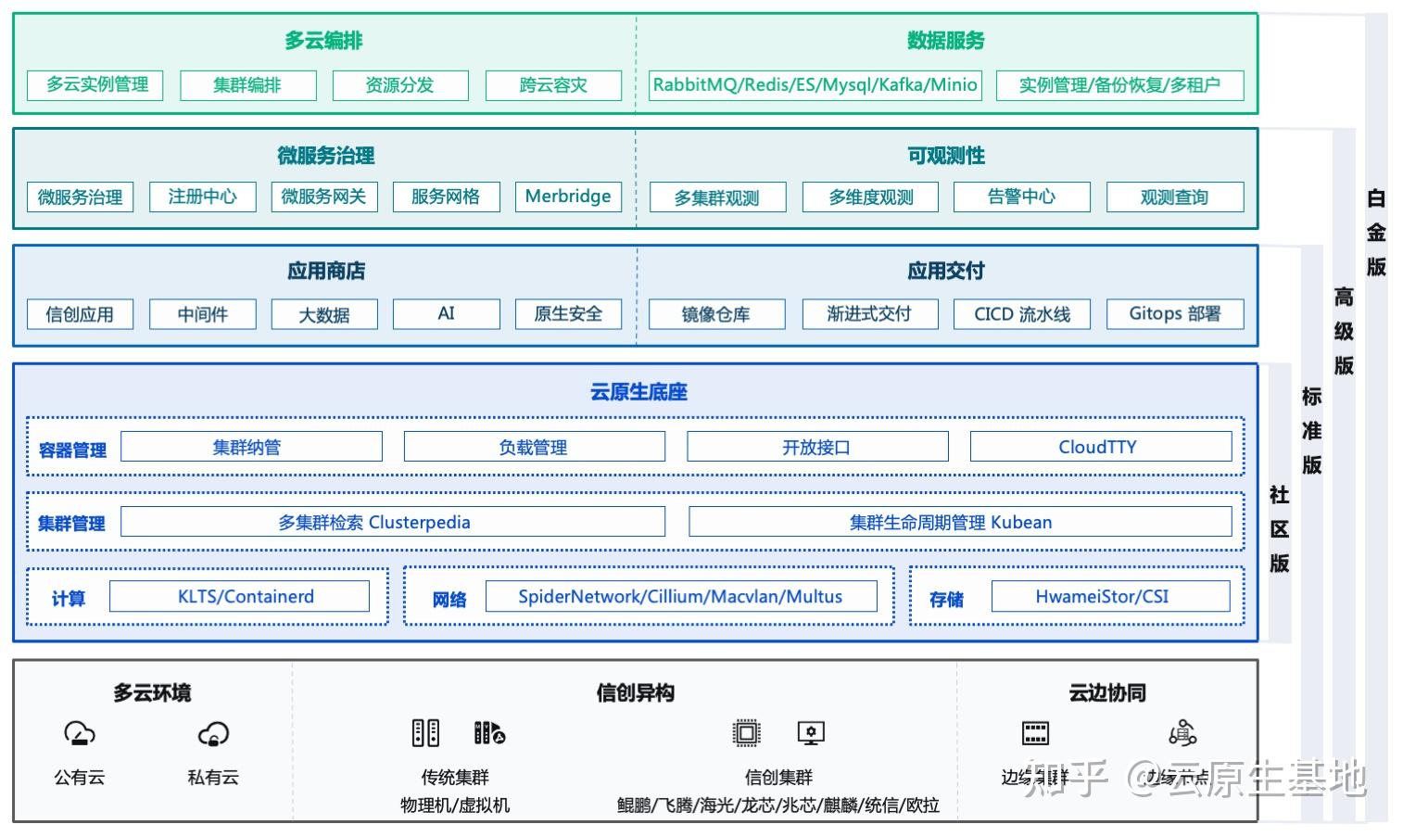This screenshot has height=837, width=1403.
Task: Click the 渐进式交付 box
Action: point(870,314)
